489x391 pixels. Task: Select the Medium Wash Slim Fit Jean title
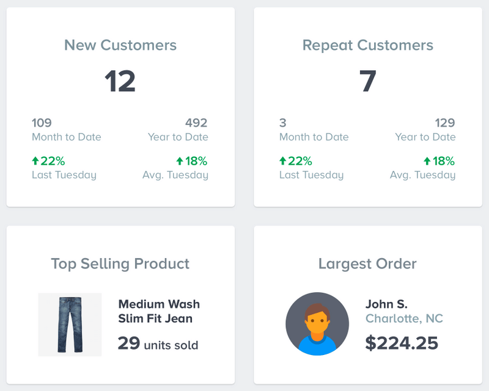[159, 312]
